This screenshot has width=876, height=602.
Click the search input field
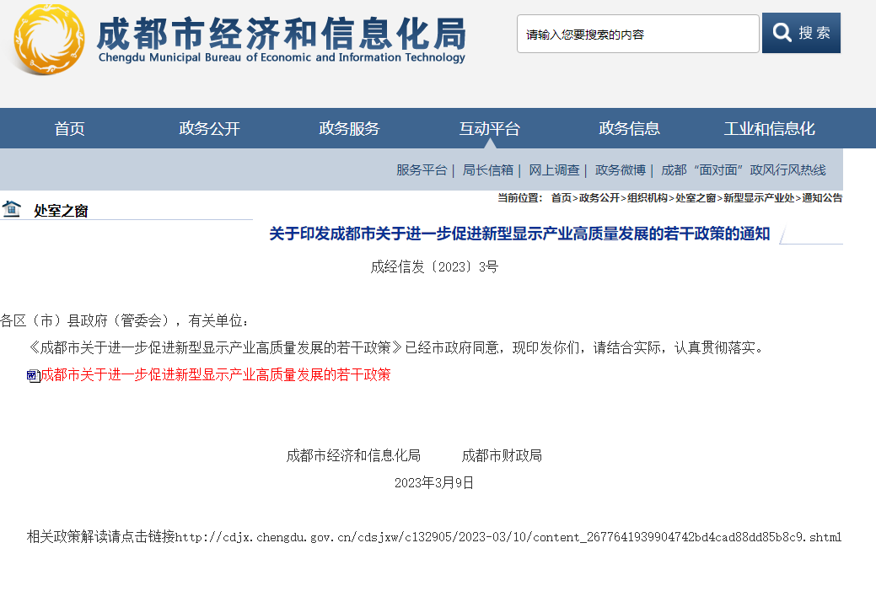637,35
